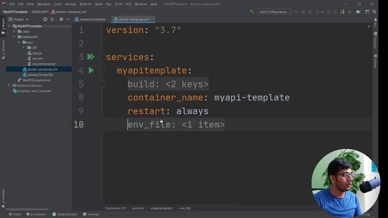
Task: Expand External Libraries node
Action: 10,85
